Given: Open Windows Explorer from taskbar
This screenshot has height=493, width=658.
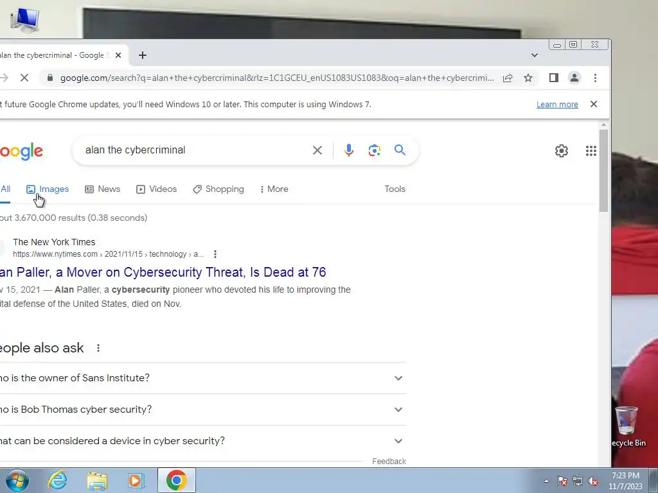Looking at the screenshot, I should pyautogui.click(x=97, y=480).
